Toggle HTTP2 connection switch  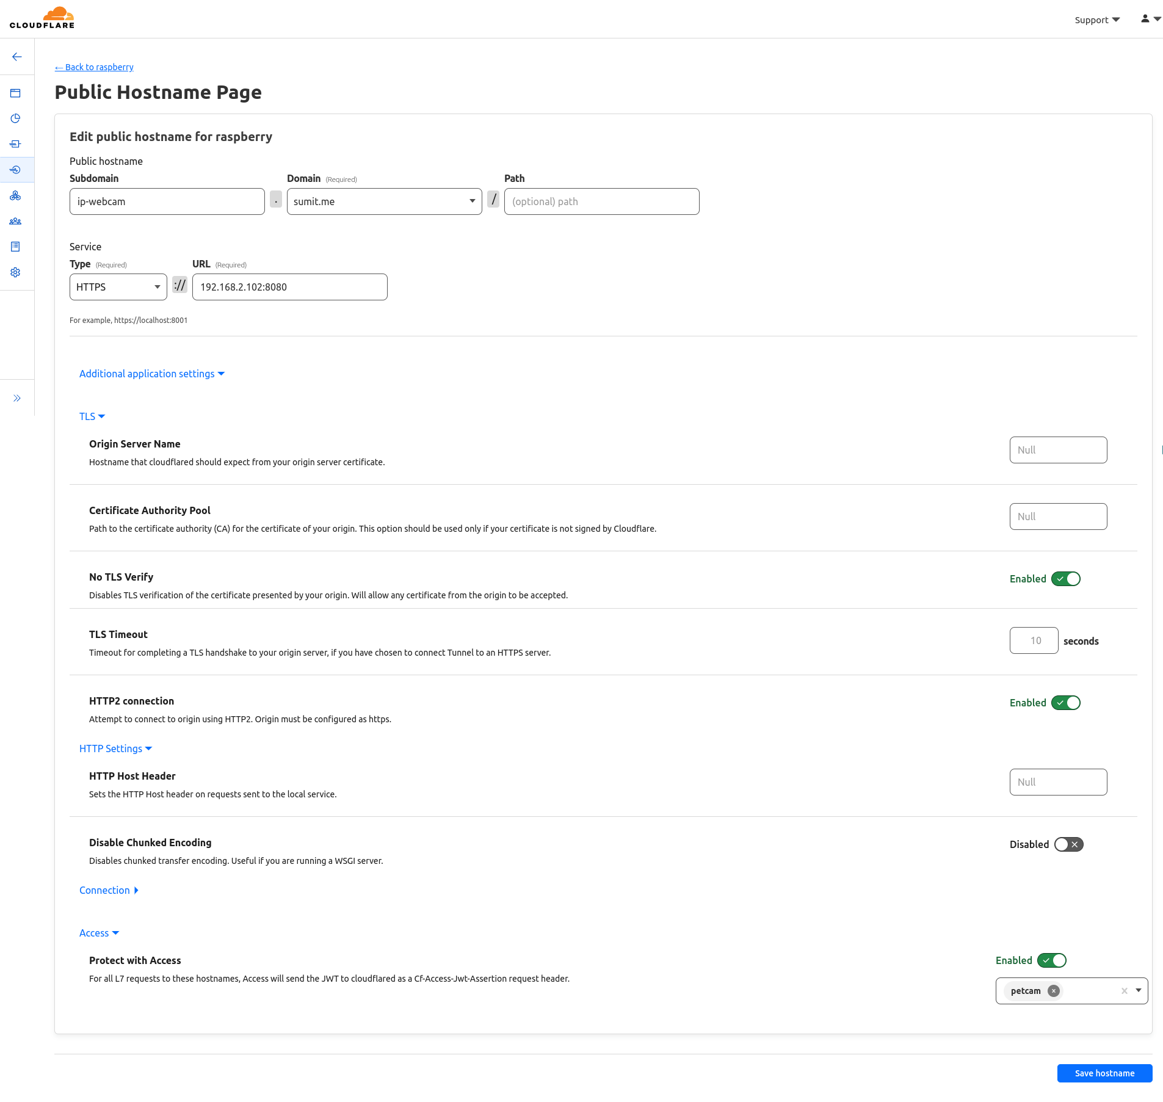(x=1066, y=703)
